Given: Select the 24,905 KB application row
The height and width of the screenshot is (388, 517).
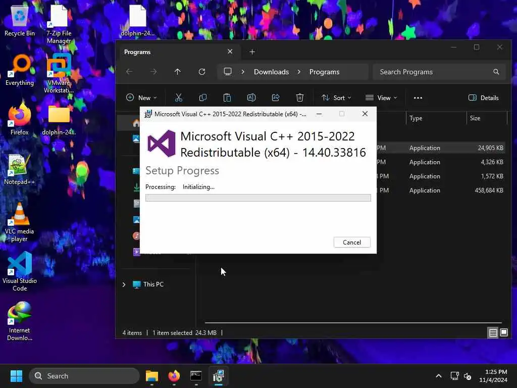Looking at the screenshot, I should pos(442,148).
